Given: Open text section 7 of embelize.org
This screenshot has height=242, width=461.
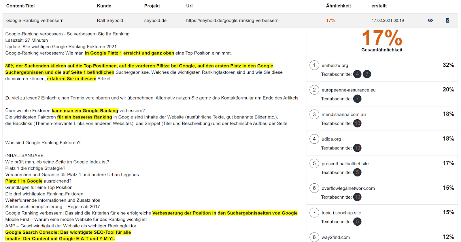Looking at the screenshot, I should tap(367, 74).
